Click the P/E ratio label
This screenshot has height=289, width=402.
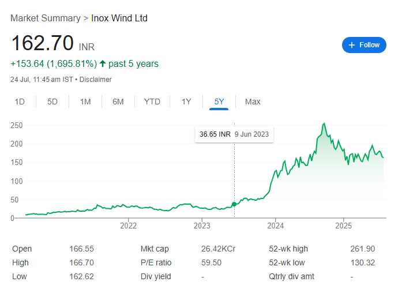(x=156, y=262)
